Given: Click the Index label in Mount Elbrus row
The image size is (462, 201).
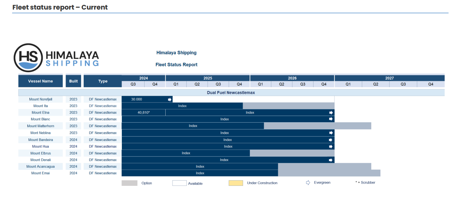Looking at the screenshot, I should click(x=186, y=153).
